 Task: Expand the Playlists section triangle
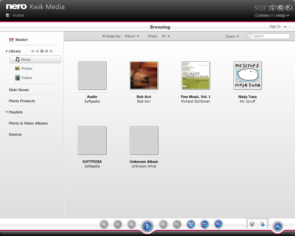click(7, 112)
